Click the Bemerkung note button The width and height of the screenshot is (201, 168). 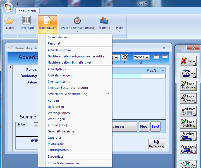coord(157,144)
